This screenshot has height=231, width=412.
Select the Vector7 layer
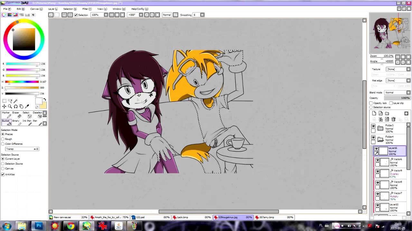[390, 196]
